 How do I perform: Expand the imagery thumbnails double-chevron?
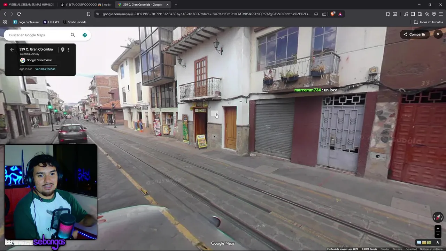point(438,243)
